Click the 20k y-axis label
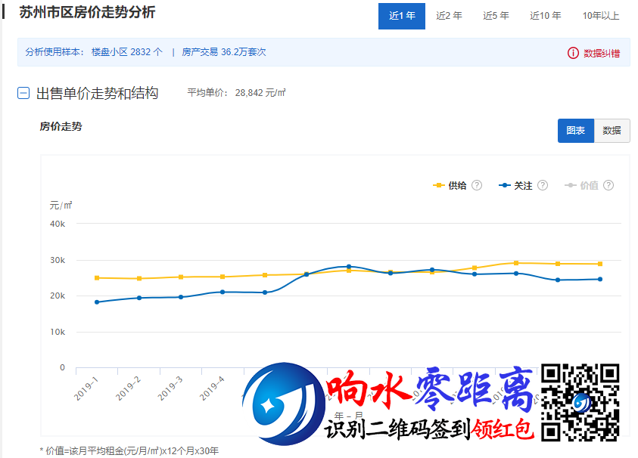The height and width of the screenshot is (458, 638). [58, 296]
